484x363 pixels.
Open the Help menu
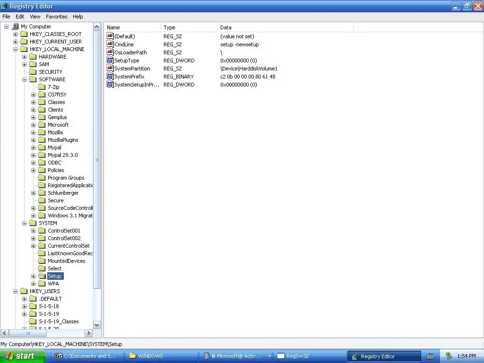[78, 17]
